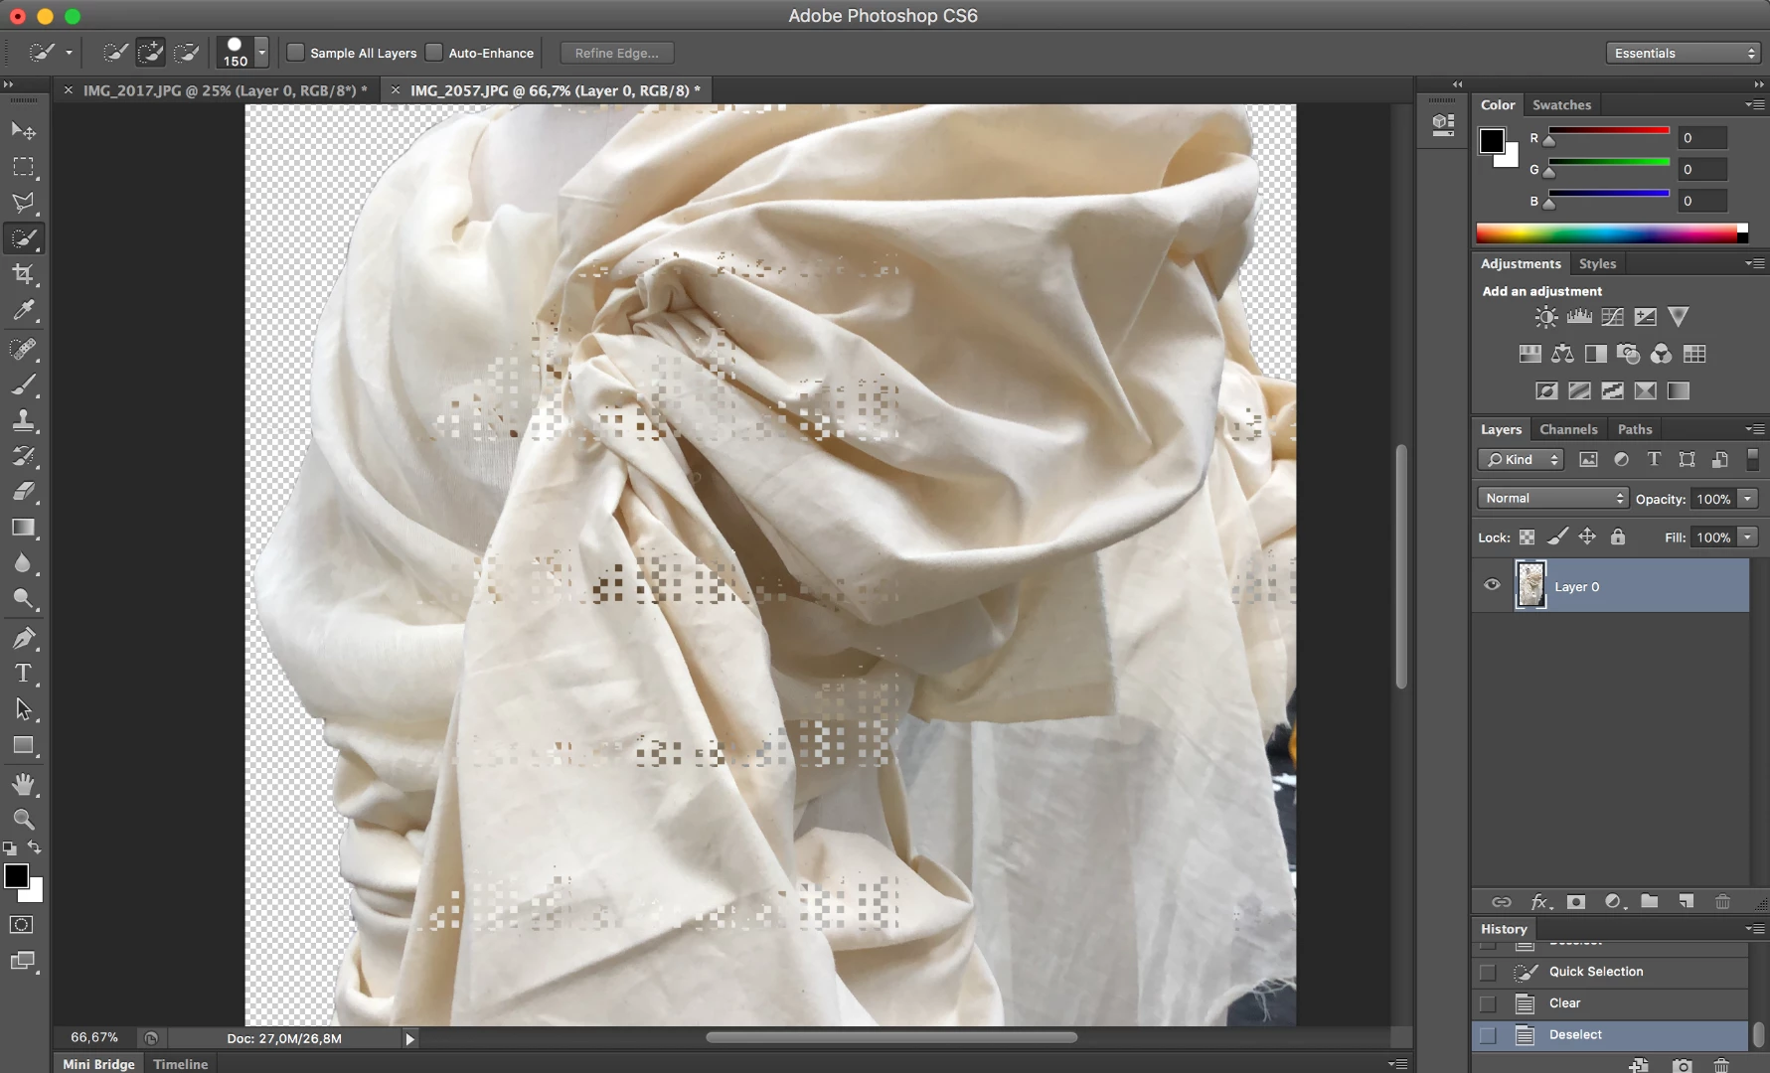Screen dimensions: 1770x1073
Task: Open the tool preset picker arrow
Action: coord(69,53)
